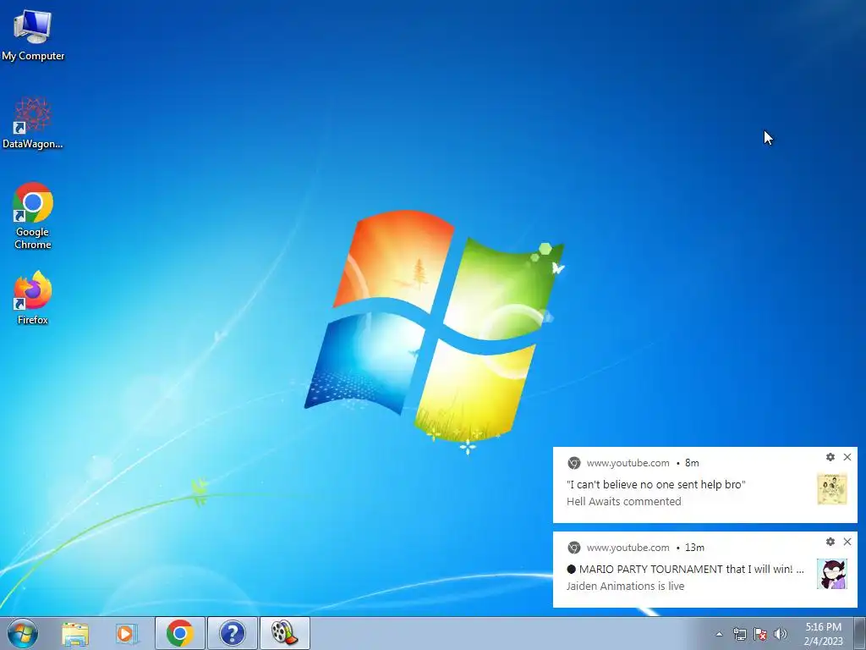Click the Hell Awaits notification thumbnail
Screen dimensions: 866x650
pos(832,489)
